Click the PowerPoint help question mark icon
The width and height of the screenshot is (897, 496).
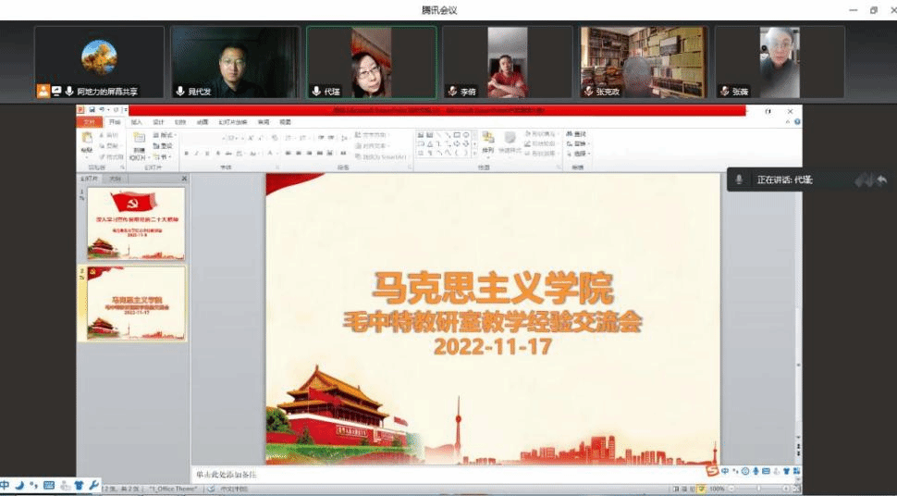pos(797,121)
